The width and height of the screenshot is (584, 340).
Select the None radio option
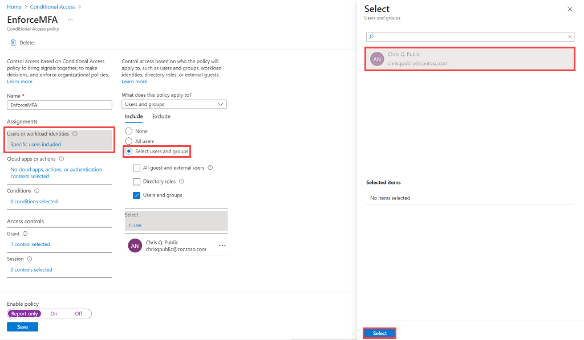click(x=128, y=130)
